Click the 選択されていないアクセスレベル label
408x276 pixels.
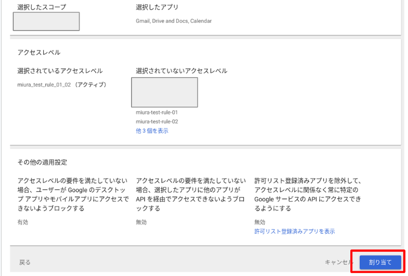pyautogui.click(x=182, y=71)
